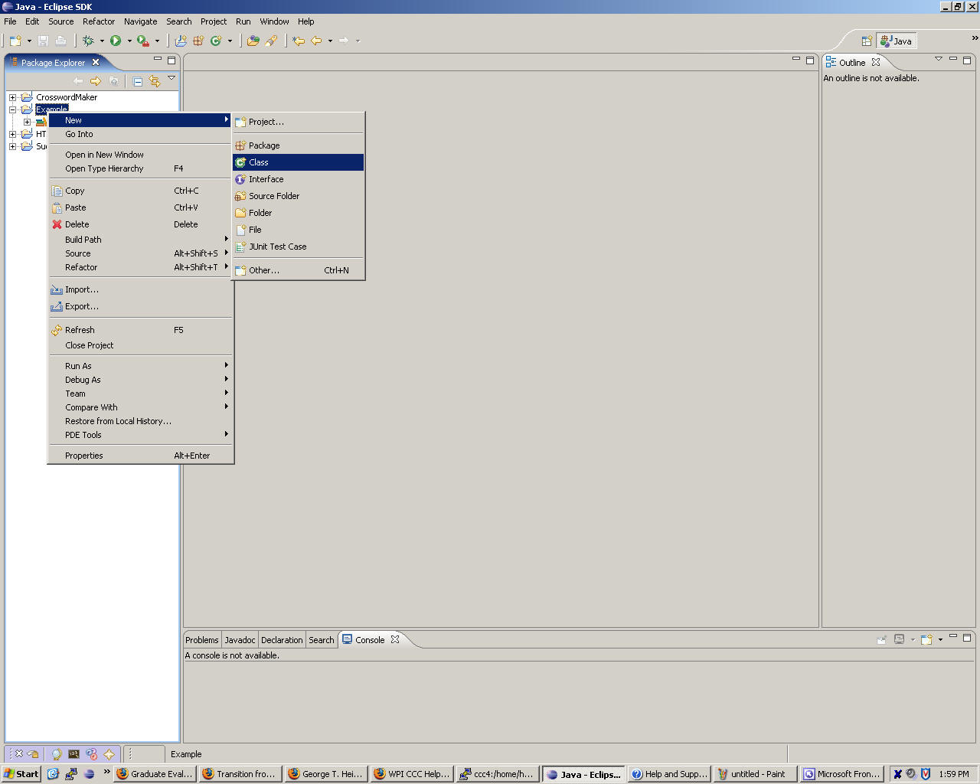Click Close Project menu item
Viewport: 980px width, 784px height.
(140, 345)
